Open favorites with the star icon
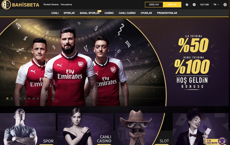 pos(187,5)
